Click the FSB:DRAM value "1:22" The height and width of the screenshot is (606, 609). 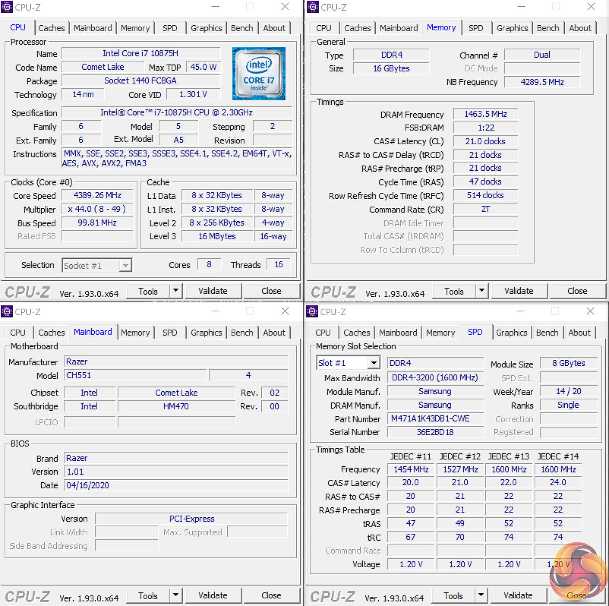(x=486, y=128)
